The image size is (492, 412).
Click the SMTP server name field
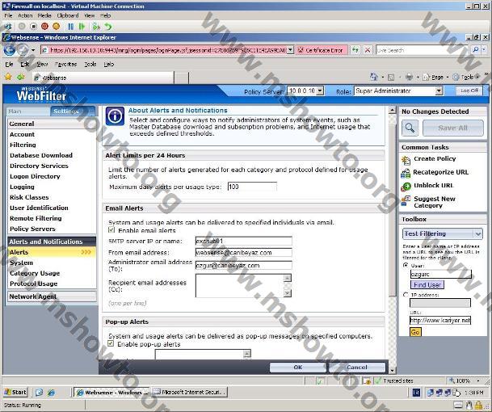243,241
